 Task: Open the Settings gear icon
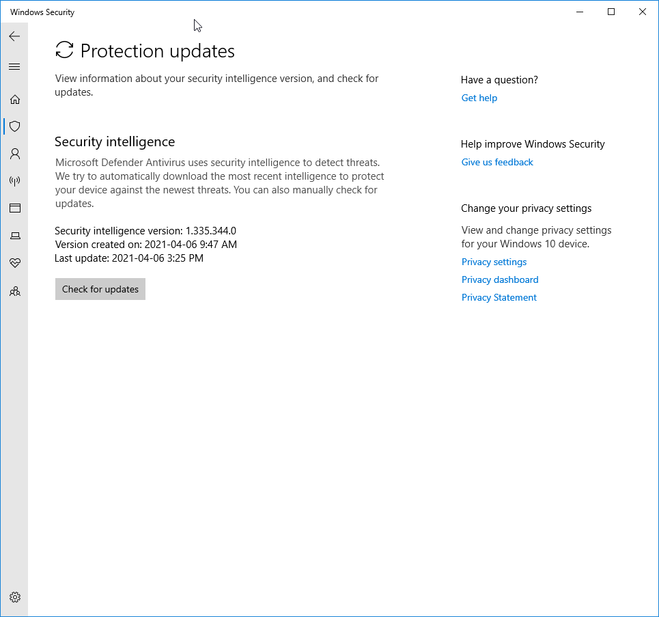(x=14, y=597)
